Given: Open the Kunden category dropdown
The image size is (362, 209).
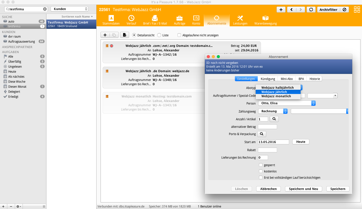Looking at the screenshot, I should pyautogui.click(x=69, y=9).
